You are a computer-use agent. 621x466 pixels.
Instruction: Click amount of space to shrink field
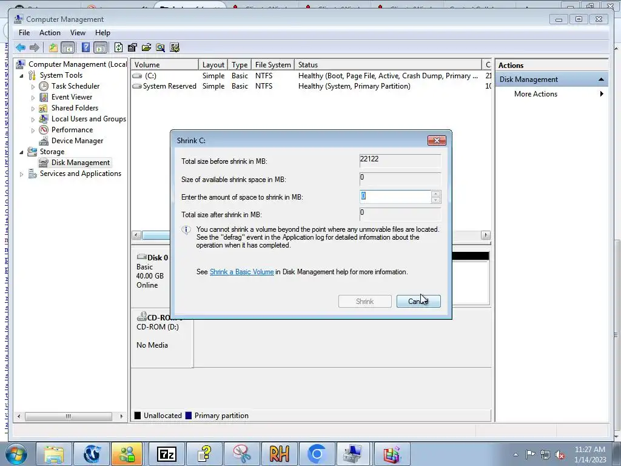[x=395, y=197]
